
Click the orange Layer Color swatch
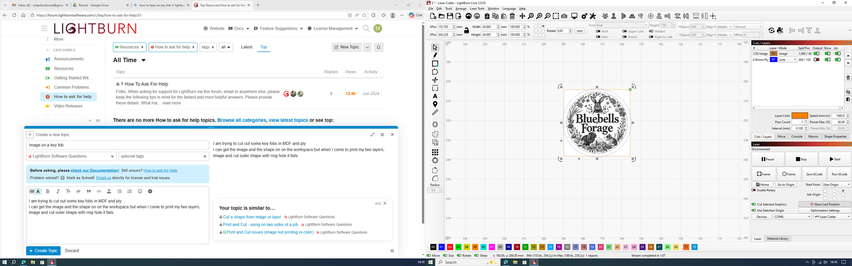800,116
